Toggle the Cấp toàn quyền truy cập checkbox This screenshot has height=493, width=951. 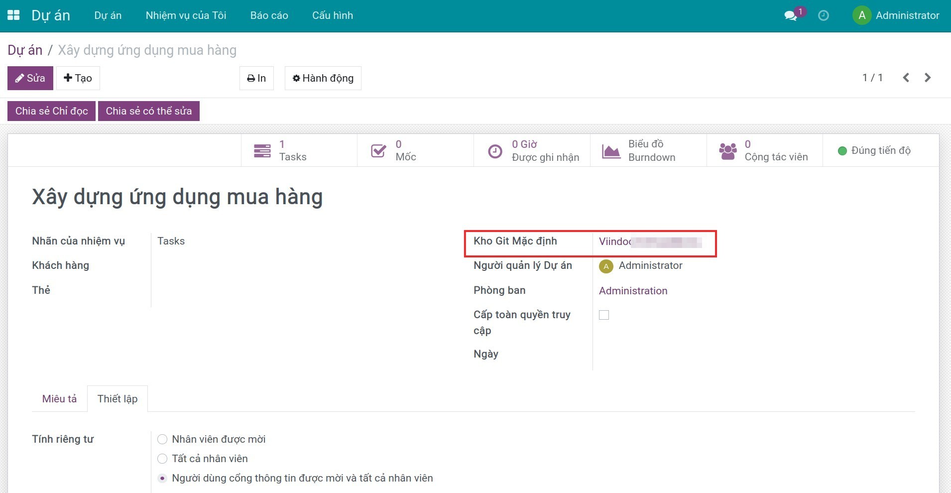[x=604, y=315]
